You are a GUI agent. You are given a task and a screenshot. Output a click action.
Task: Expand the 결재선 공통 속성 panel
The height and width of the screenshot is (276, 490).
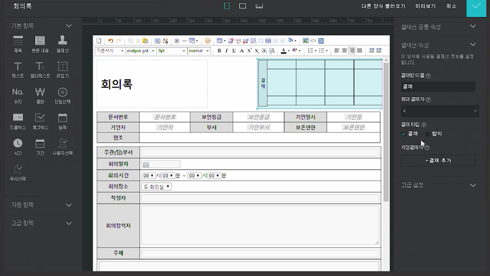pyautogui.click(x=473, y=27)
